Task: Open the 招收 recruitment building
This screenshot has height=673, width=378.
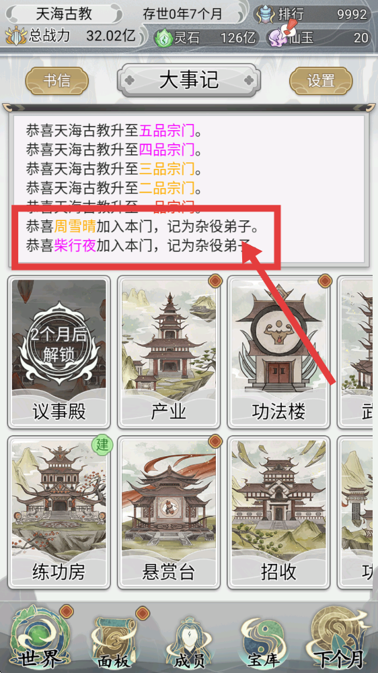Action: click(278, 513)
